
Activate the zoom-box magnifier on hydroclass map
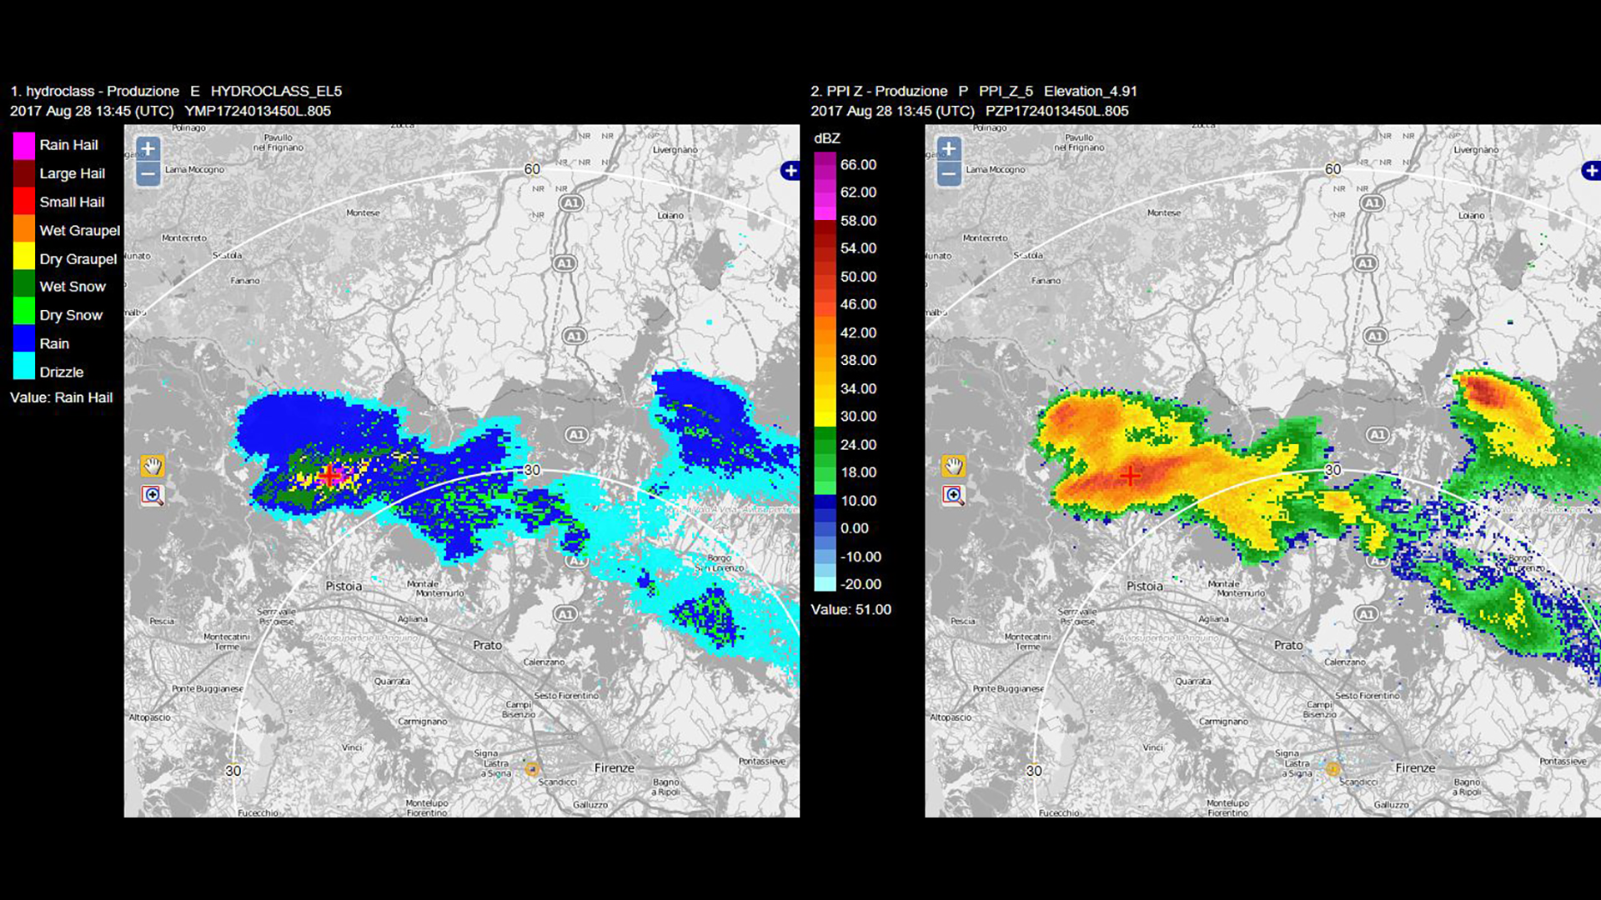(x=153, y=496)
